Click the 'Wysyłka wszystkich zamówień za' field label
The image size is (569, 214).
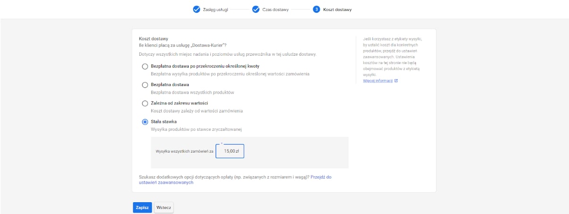pyautogui.click(x=184, y=151)
